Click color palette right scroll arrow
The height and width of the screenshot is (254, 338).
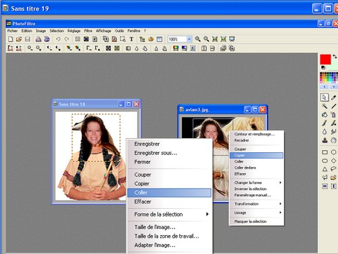click(334, 87)
